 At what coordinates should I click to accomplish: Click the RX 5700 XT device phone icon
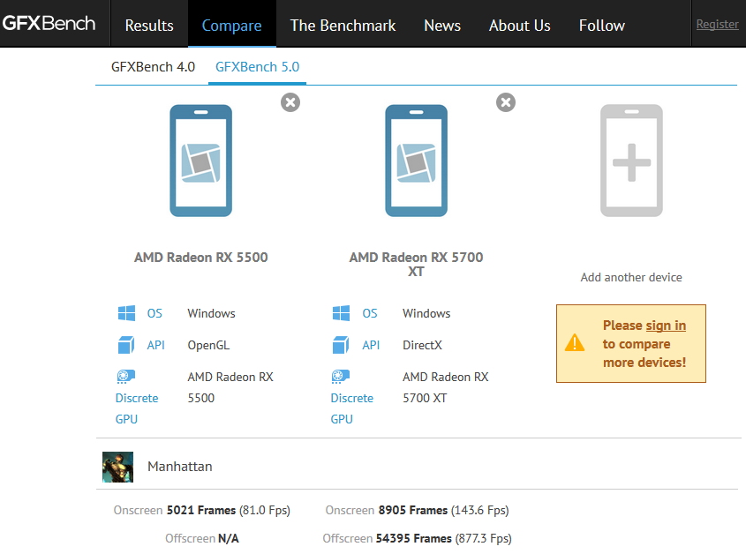click(417, 161)
